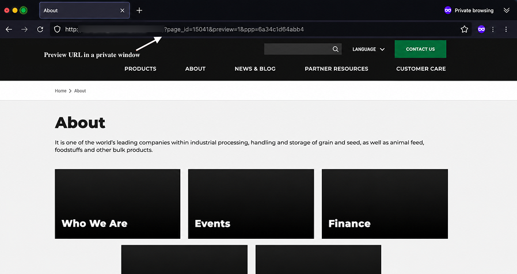Viewport: 517px width, 274px height.
Task: Select NEWS & BLOG in navigation
Action: click(x=255, y=68)
